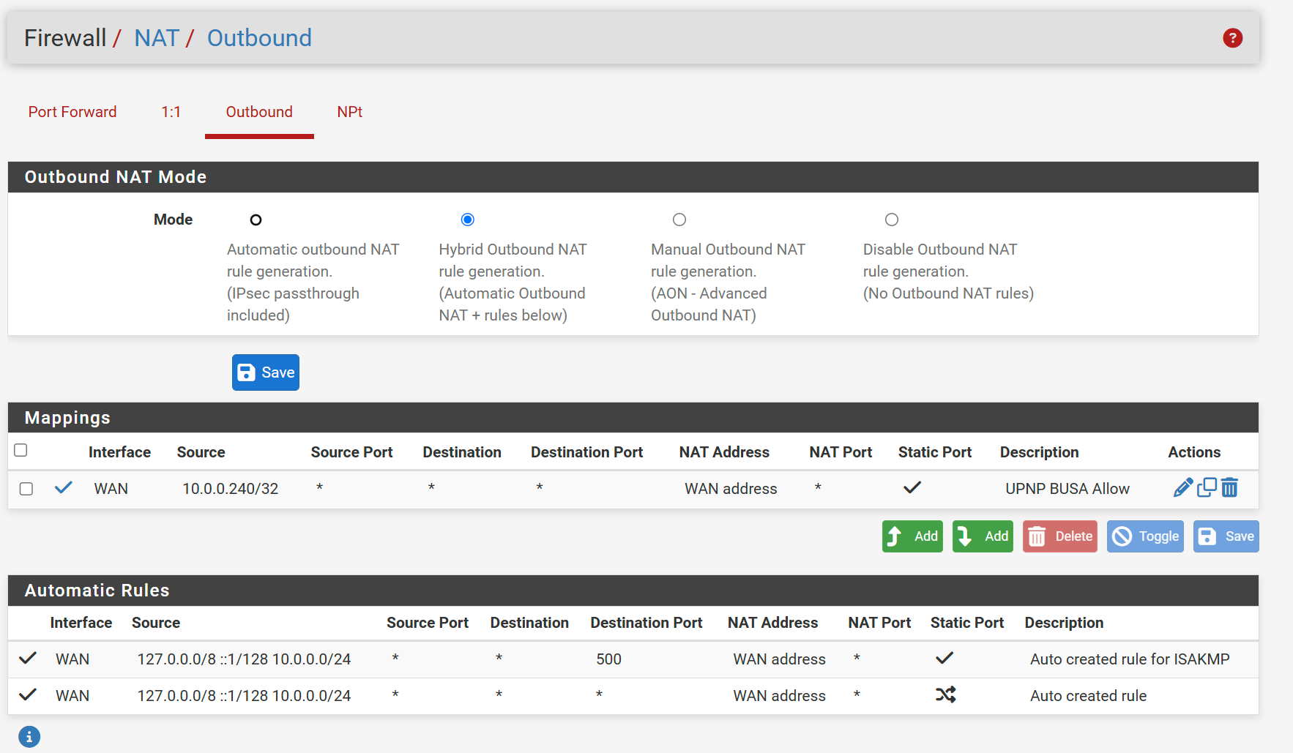Click the Toggle mappings button
This screenshot has width=1293, height=753.
(x=1145, y=536)
